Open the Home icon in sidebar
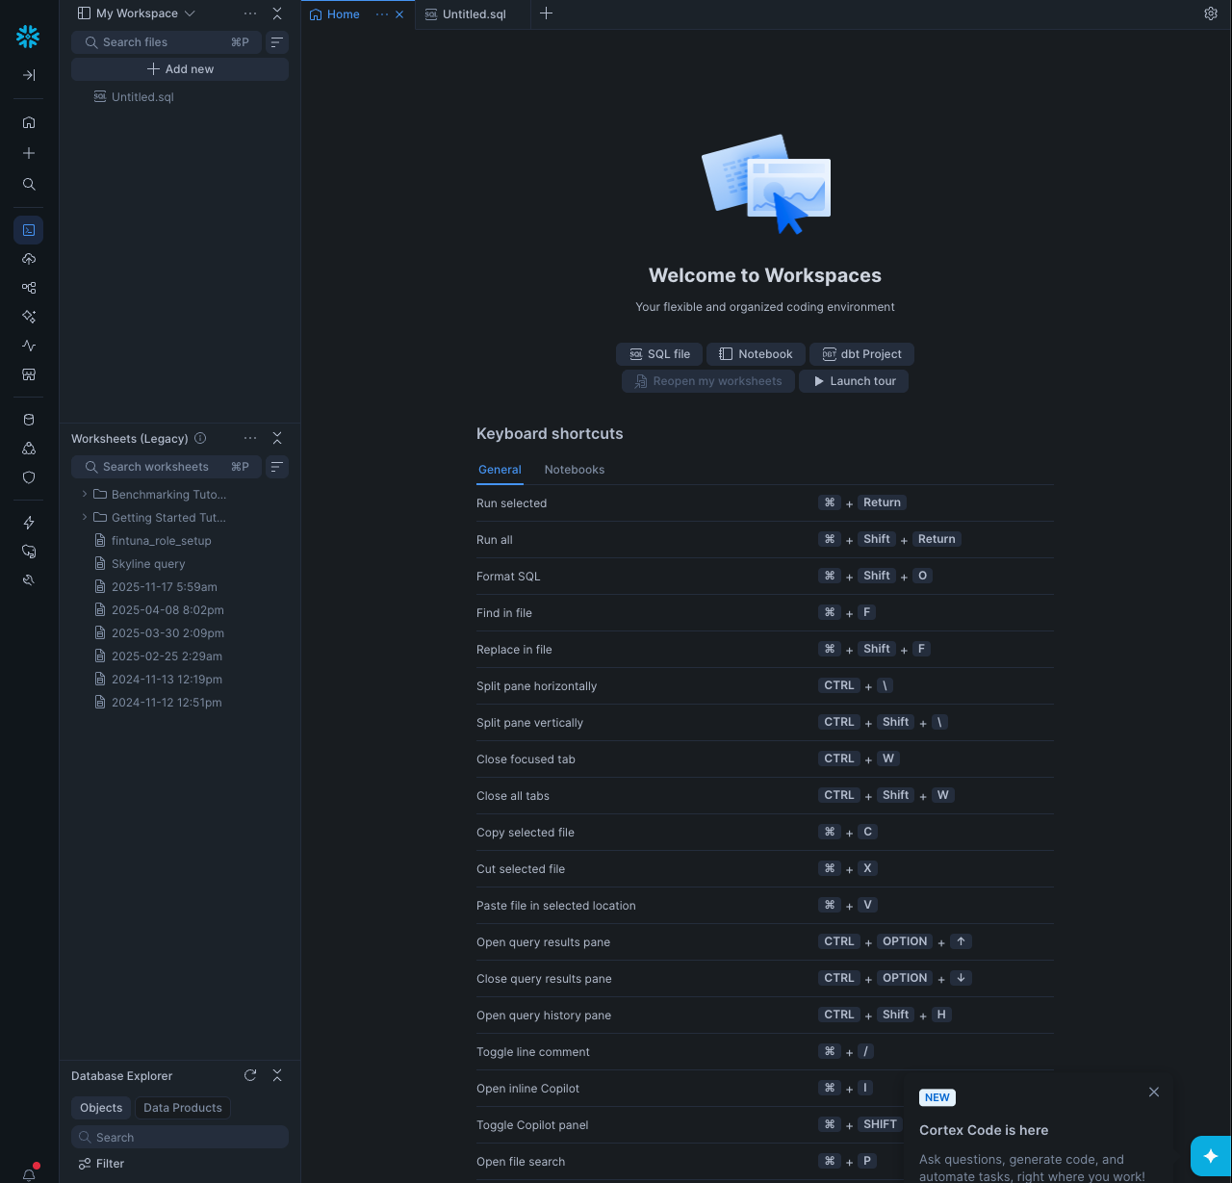Image resolution: width=1232 pixels, height=1183 pixels. pyautogui.click(x=29, y=122)
